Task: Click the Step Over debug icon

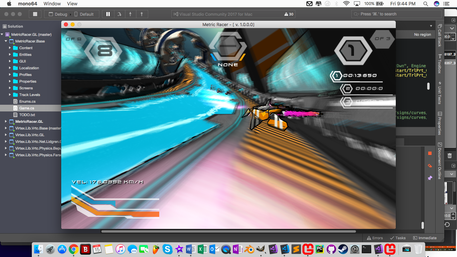Action: click(x=119, y=14)
